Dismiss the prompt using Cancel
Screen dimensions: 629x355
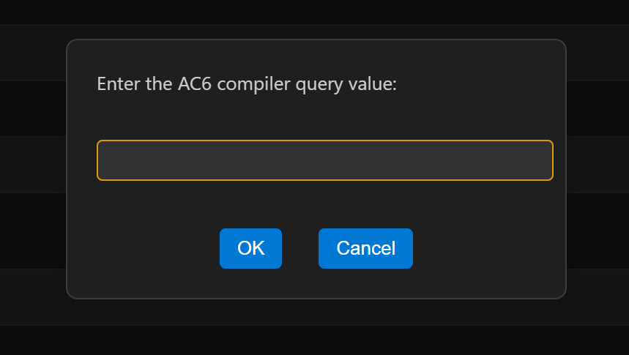[x=365, y=248]
